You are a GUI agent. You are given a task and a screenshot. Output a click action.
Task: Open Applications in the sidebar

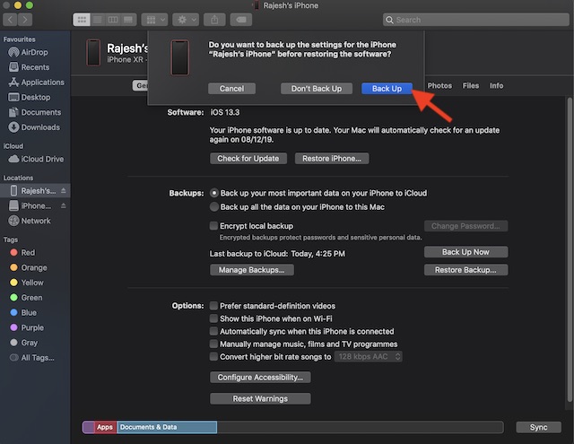coord(35,83)
